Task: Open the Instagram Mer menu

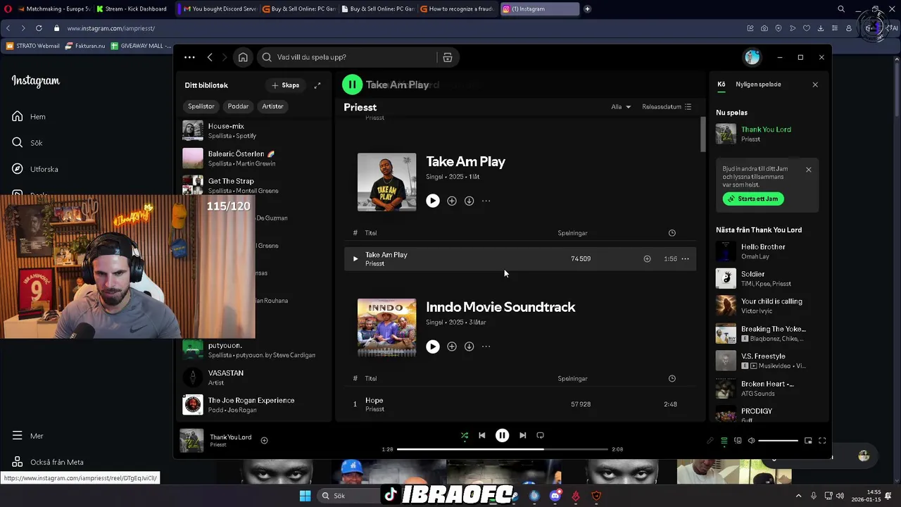Action: (x=28, y=436)
